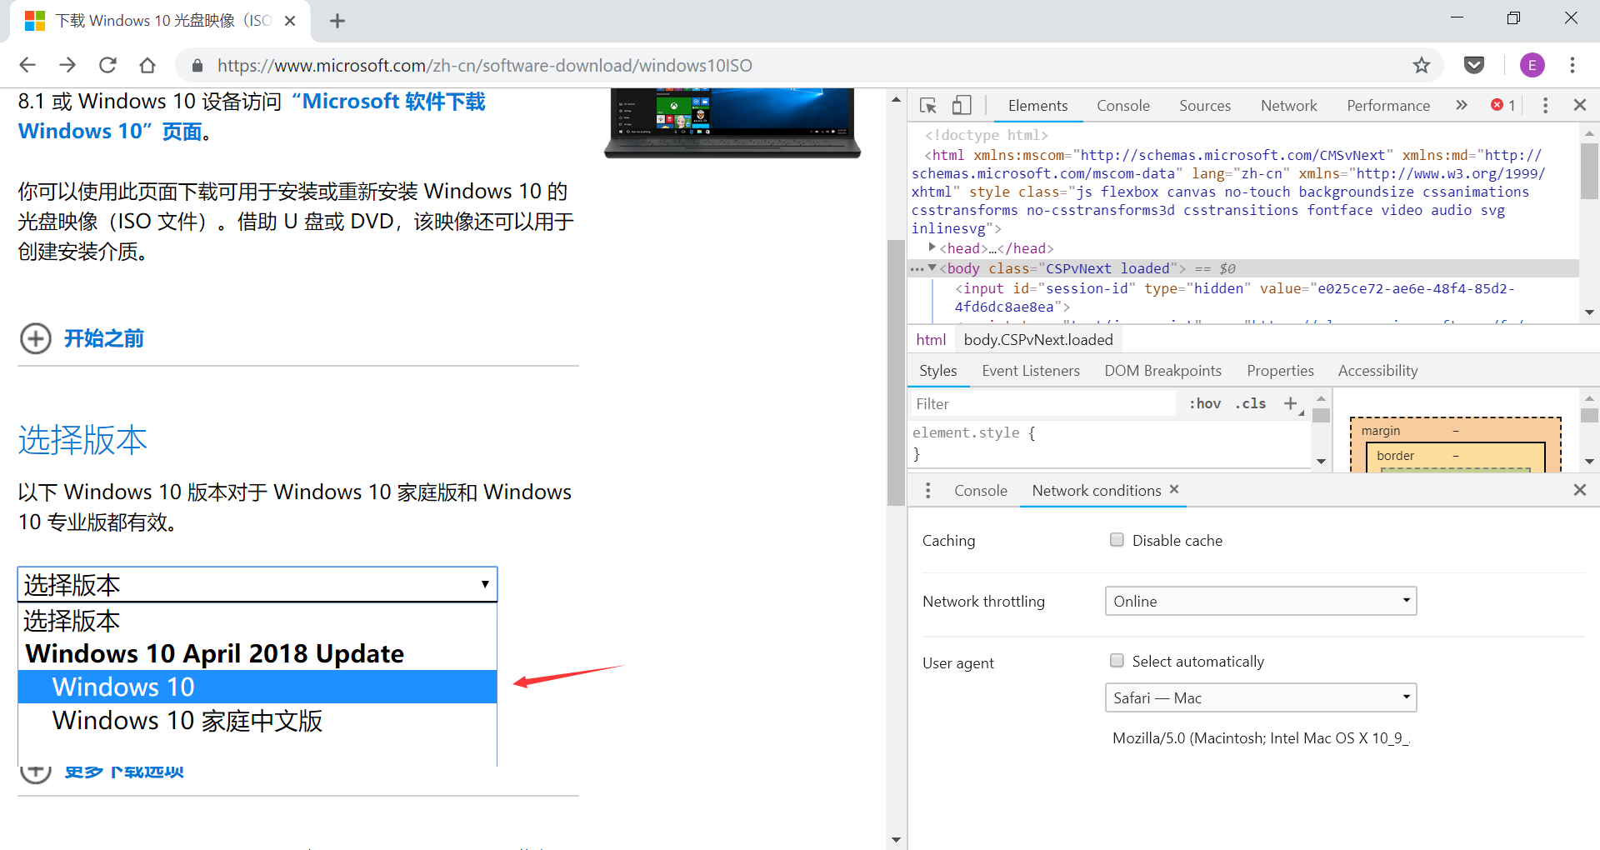Open the Event Listeners sub-tab
Screen dimensions: 1600x850
[x=1030, y=371]
